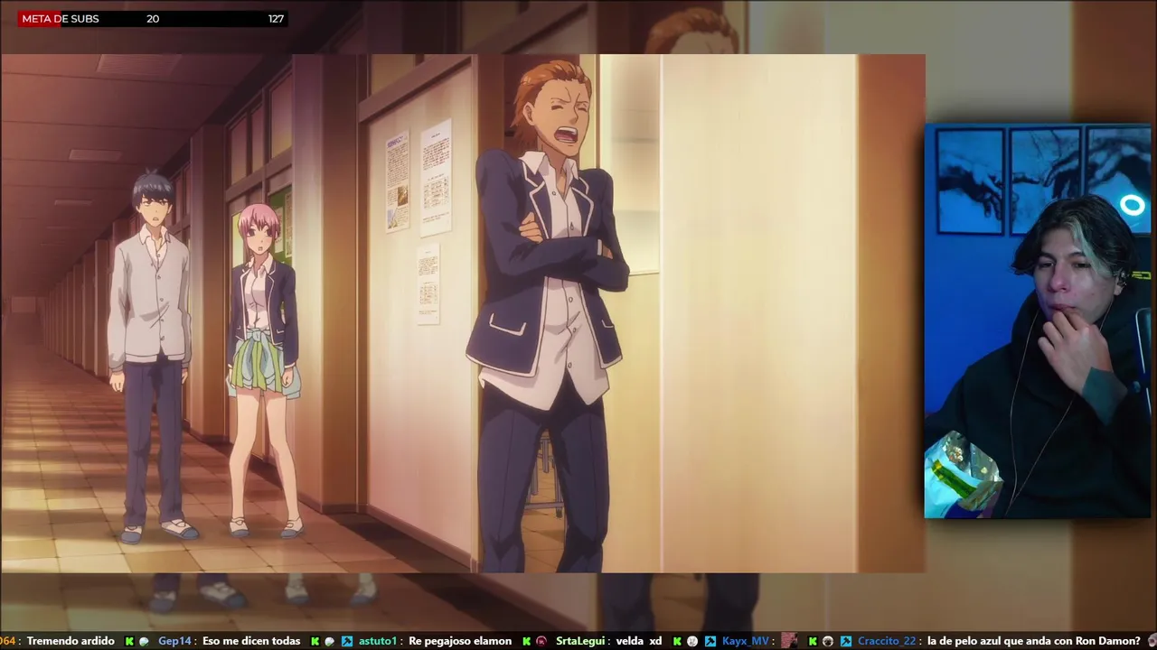Screen dimensions: 1157x650
Task: Click the pink round badge beside SrtaLegui
Action: (x=541, y=641)
